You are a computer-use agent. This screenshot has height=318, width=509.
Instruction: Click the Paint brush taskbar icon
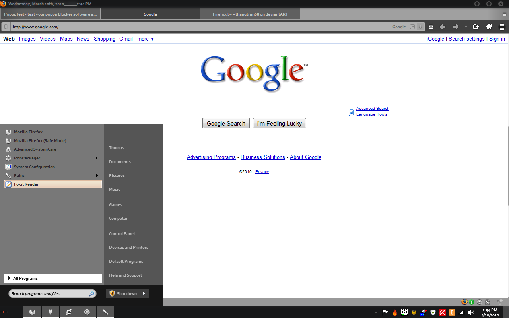coord(105,312)
